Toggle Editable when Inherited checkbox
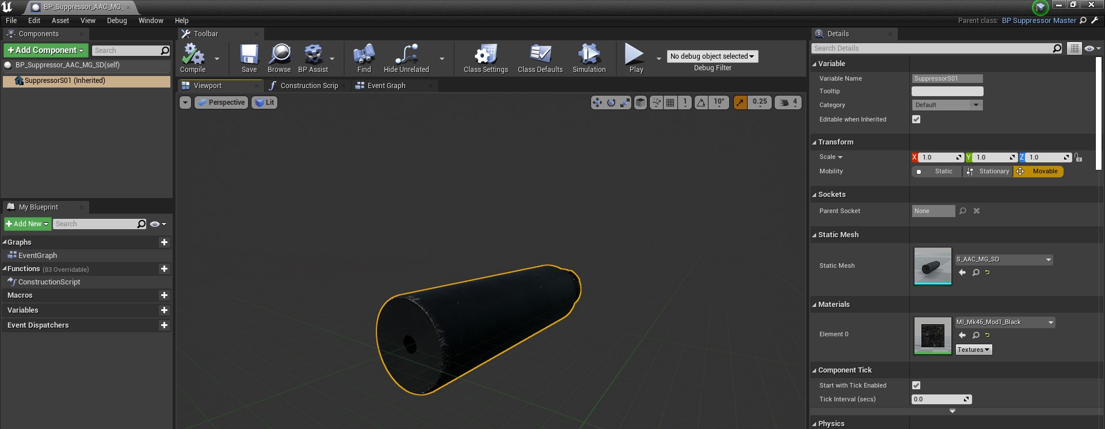Image resolution: width=1105 pixels, height=429 pixels. [x=916, y=119]
